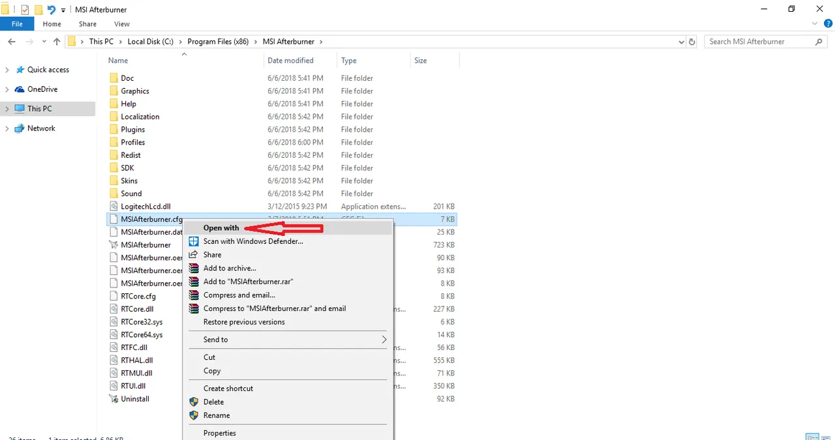
Task: Choose Properties in the context menu
Action: point(288,433)
